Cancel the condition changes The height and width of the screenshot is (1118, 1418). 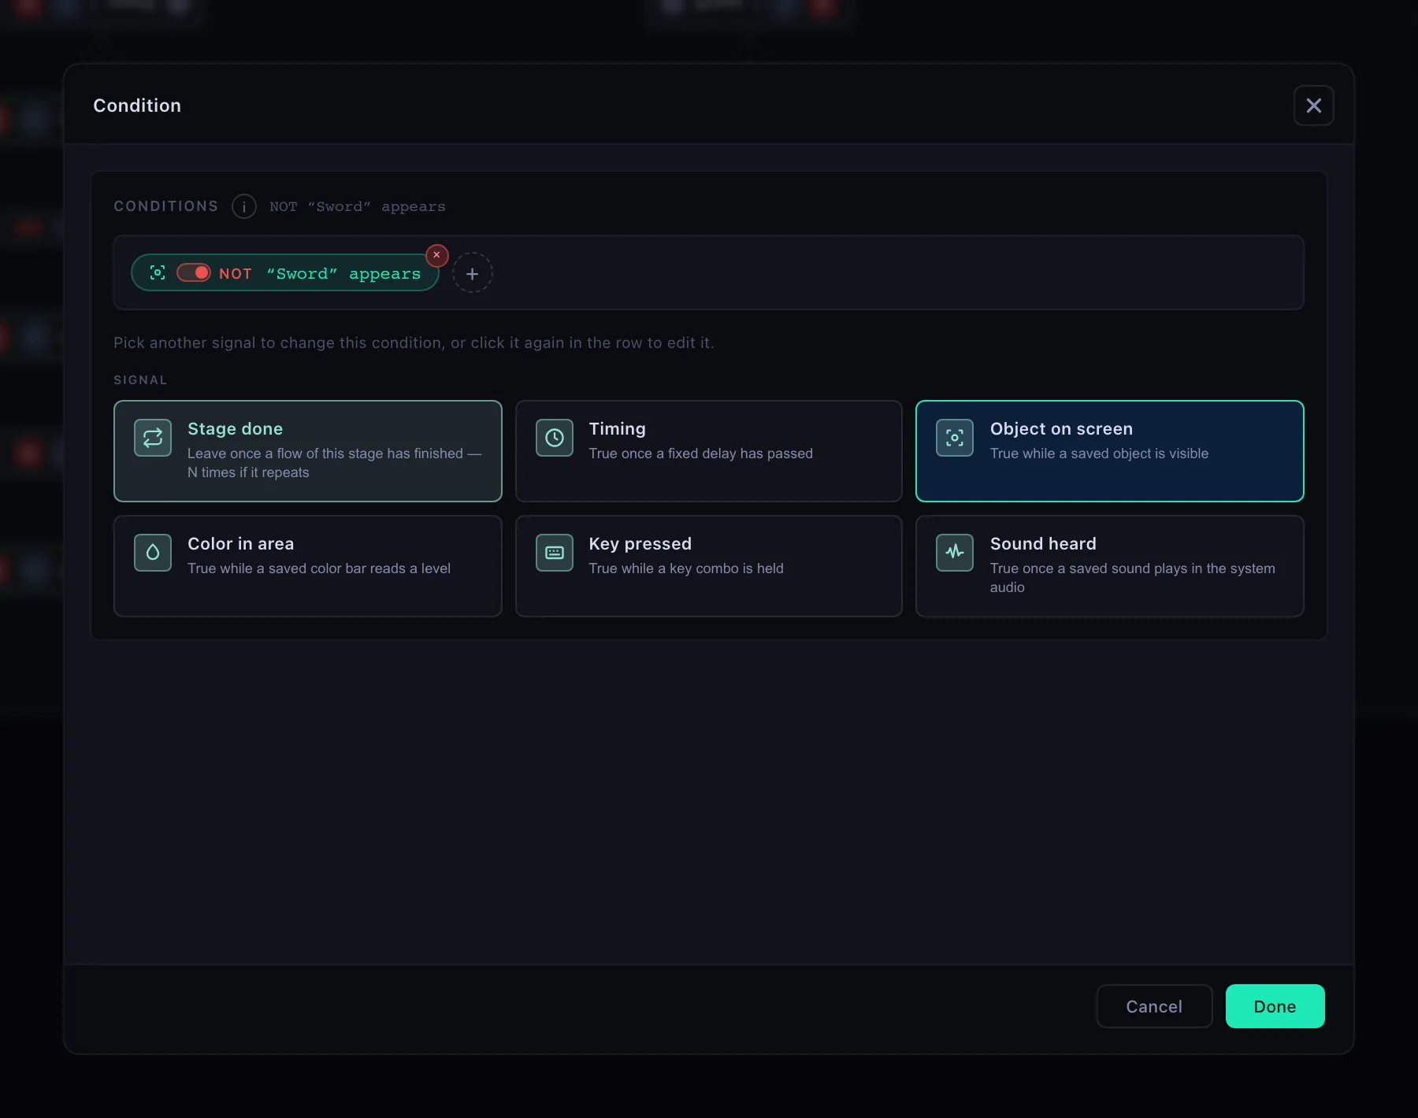(1154, 1006)
